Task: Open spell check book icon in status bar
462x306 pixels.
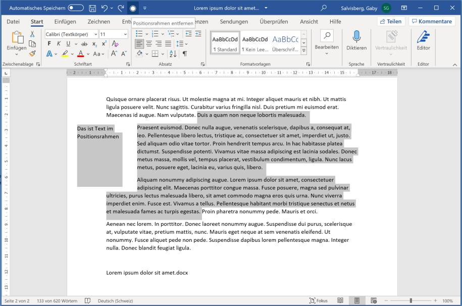Action: click(x=87, y=300)
